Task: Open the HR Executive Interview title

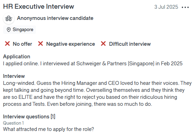Action: click(39, 7)
